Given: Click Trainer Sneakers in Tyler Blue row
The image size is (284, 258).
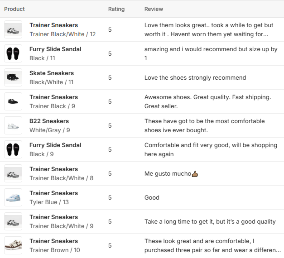Looking at the screenshot, I should pyautogui.click(x=53, y=193).
